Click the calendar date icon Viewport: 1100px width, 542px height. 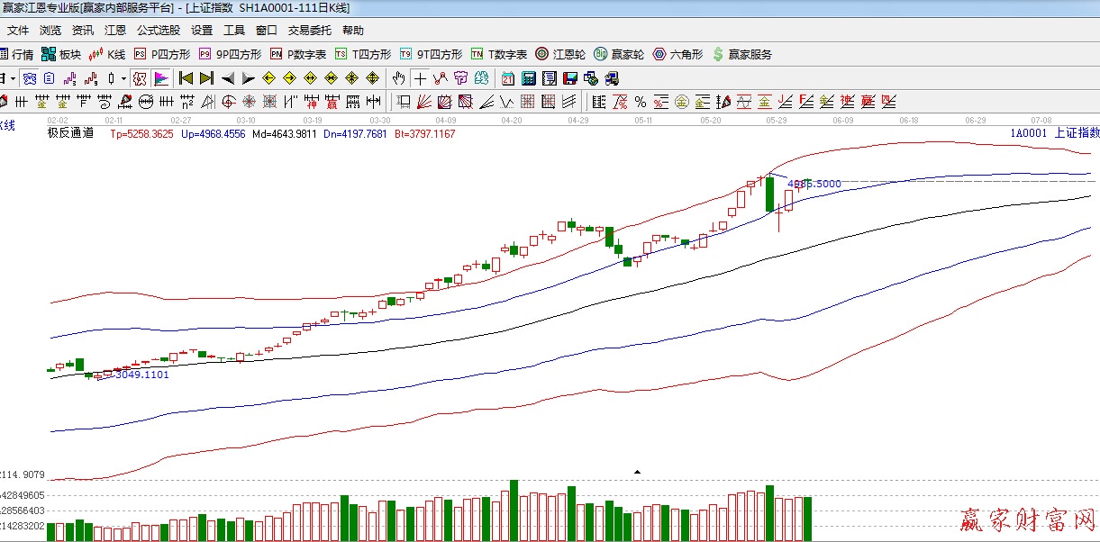pyautogui.click(x=508, y=78)
